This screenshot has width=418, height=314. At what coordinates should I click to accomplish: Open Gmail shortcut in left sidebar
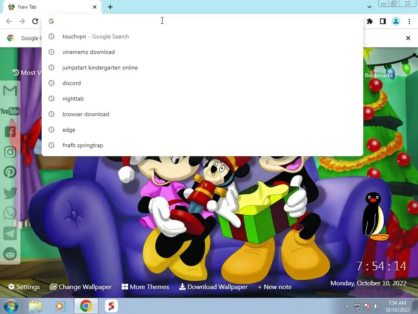tap(10, 90)
